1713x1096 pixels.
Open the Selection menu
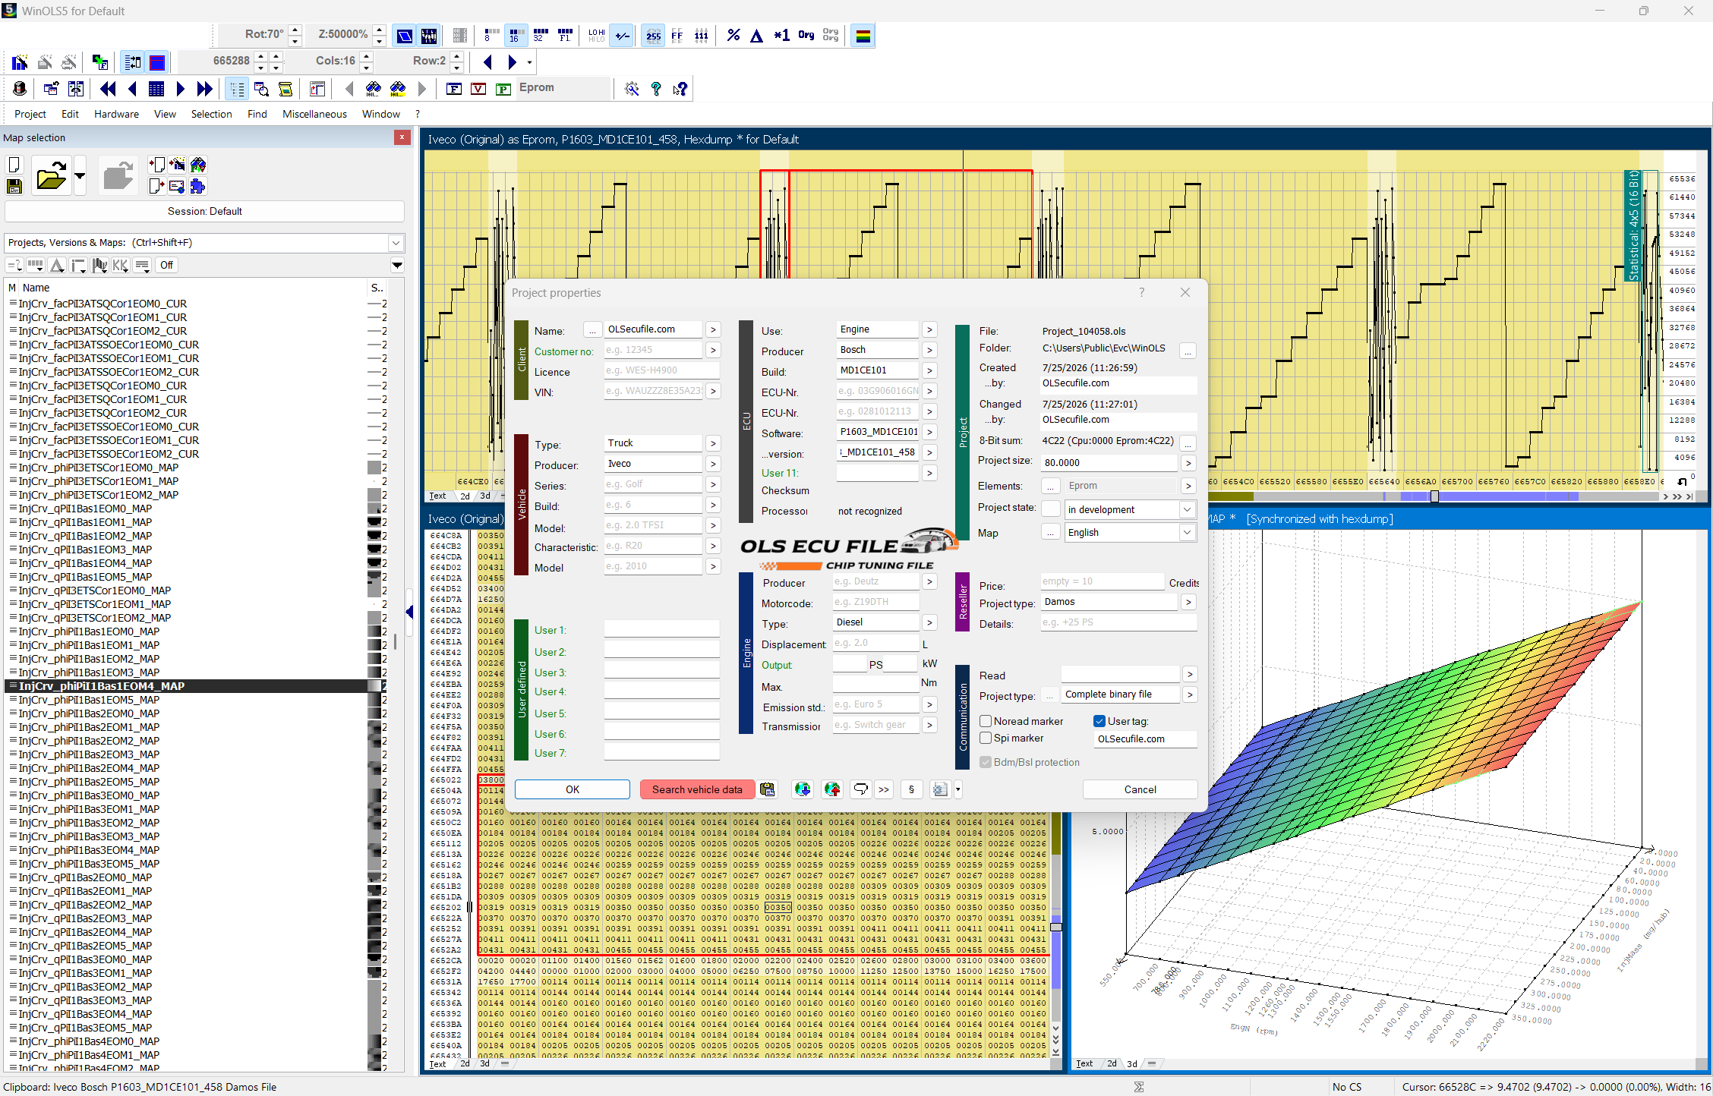pyautogui.click(x=212, y=114)
